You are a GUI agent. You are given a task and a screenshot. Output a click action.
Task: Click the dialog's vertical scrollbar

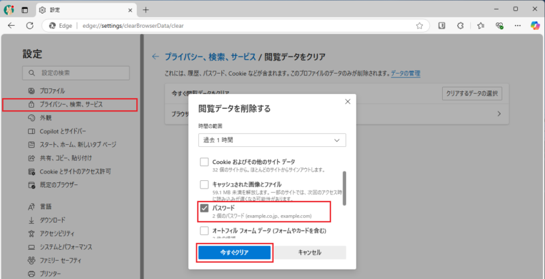tap(344, 188)
